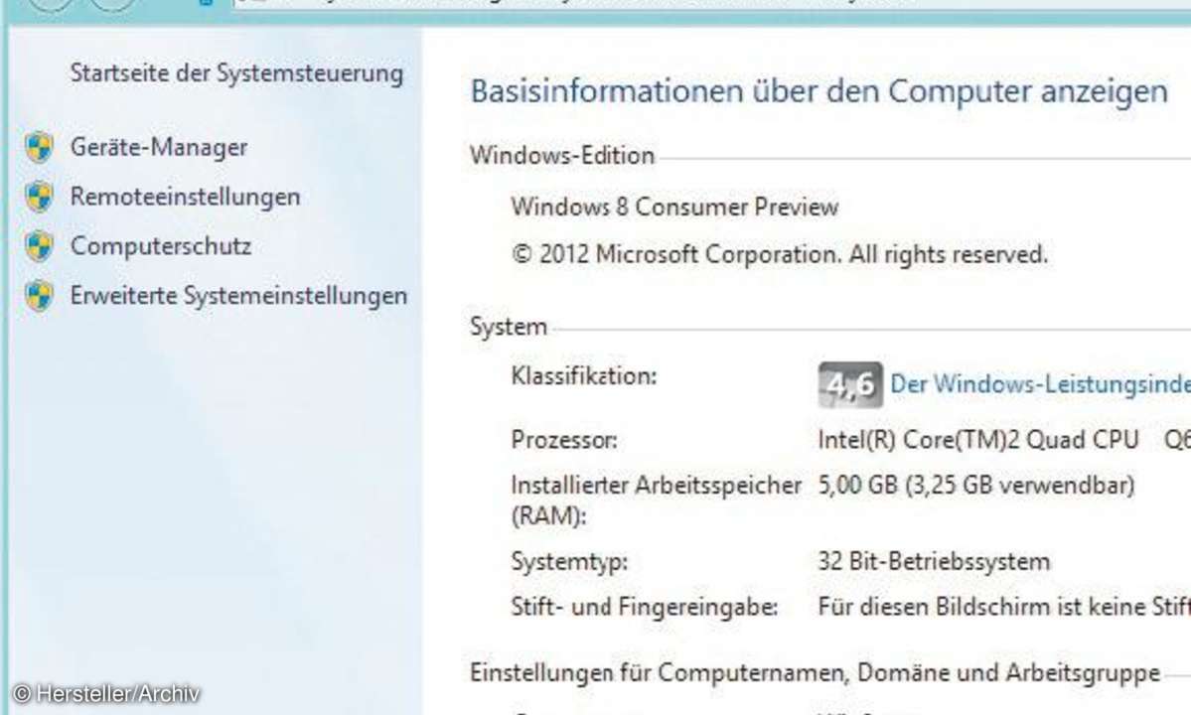Click shield icon beside Erweiterte Systemeinstellungen
The width and height of the screenshot is (1191, 715).
pos(39,295)
